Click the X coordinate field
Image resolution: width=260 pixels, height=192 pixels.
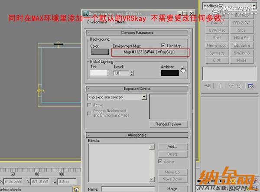(13, 182)
